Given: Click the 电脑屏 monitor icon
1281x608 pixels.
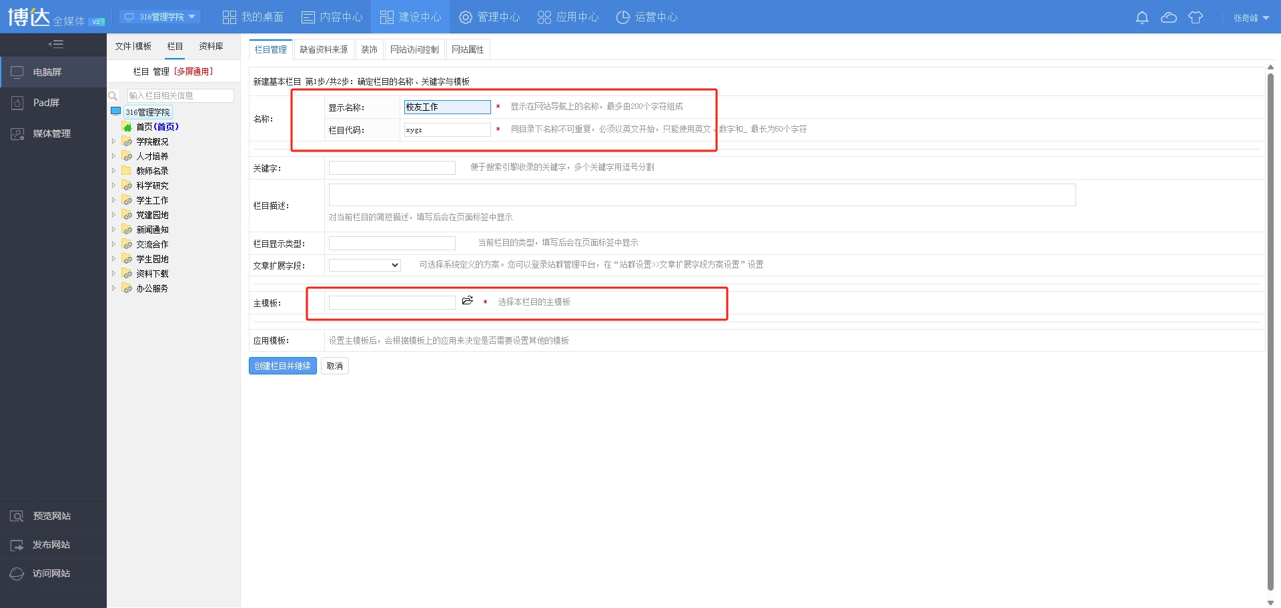Looking at the screenshot, I should point(17,72).
